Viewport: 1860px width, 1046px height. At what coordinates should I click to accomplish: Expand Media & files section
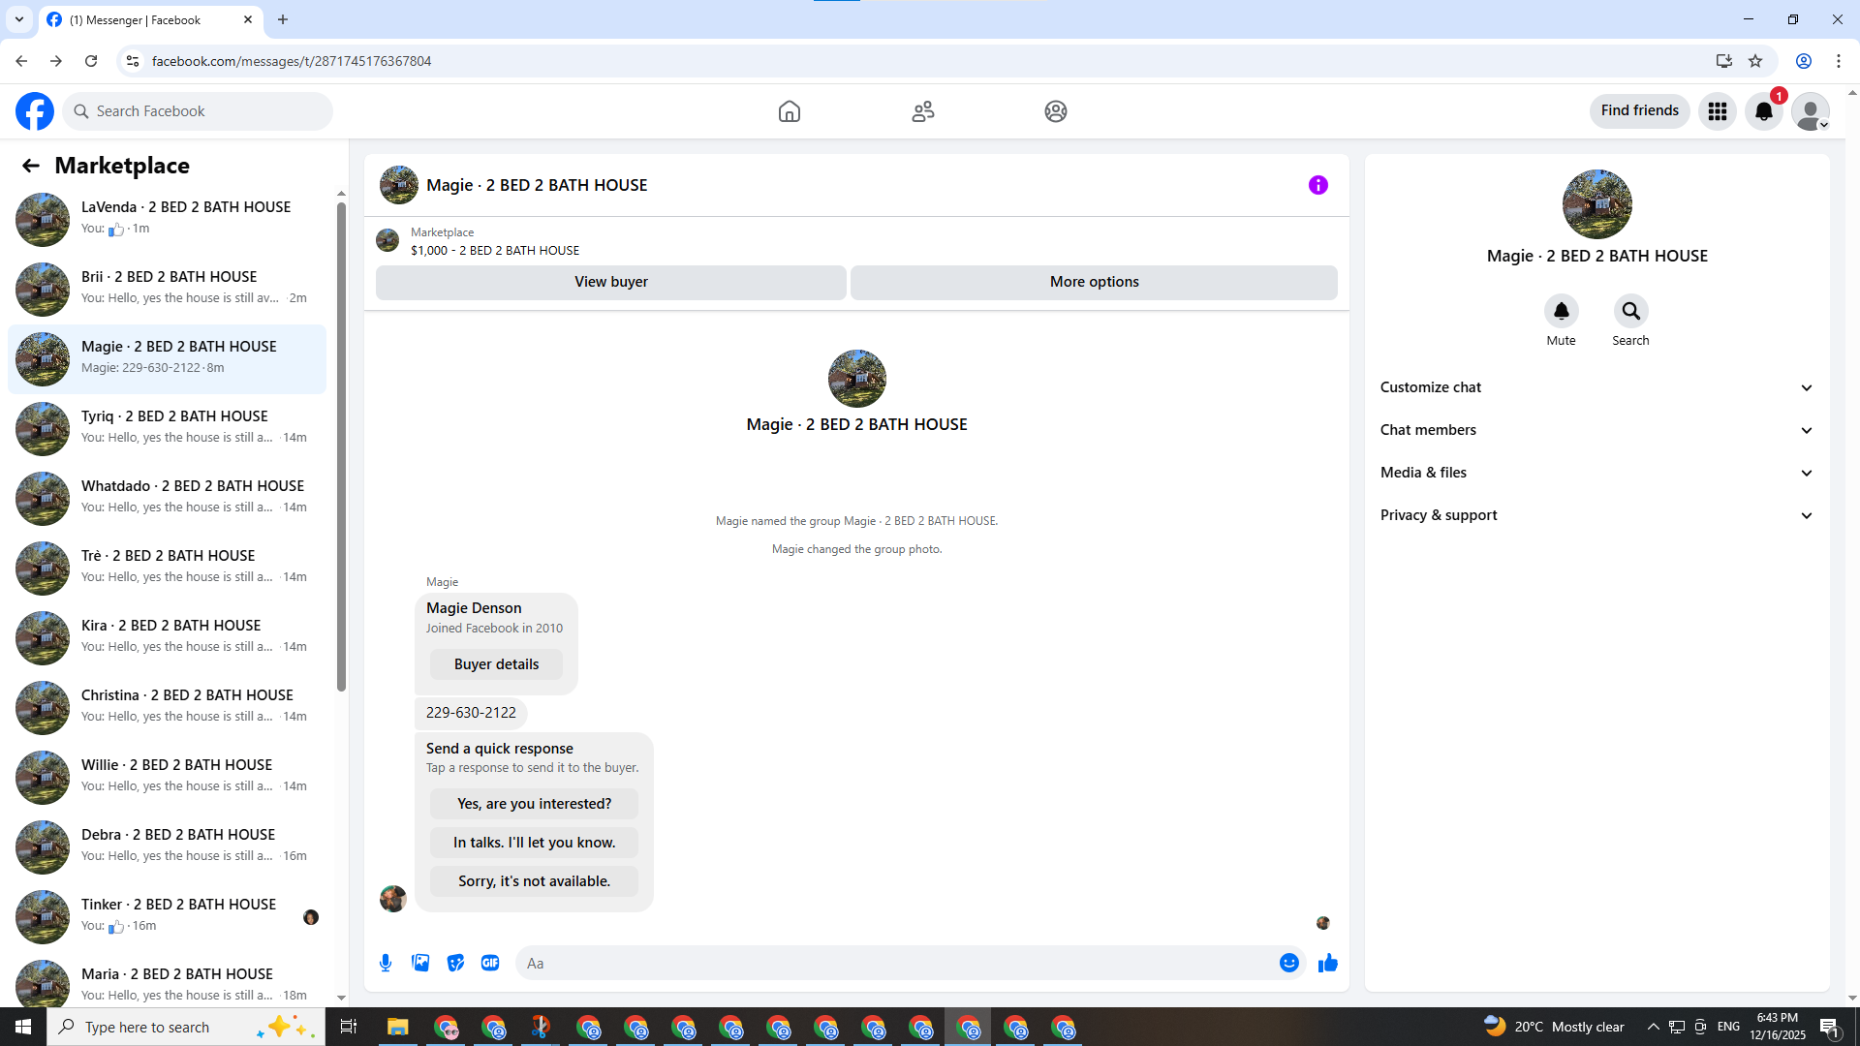pyautogui.click(x=1596, y=473)
